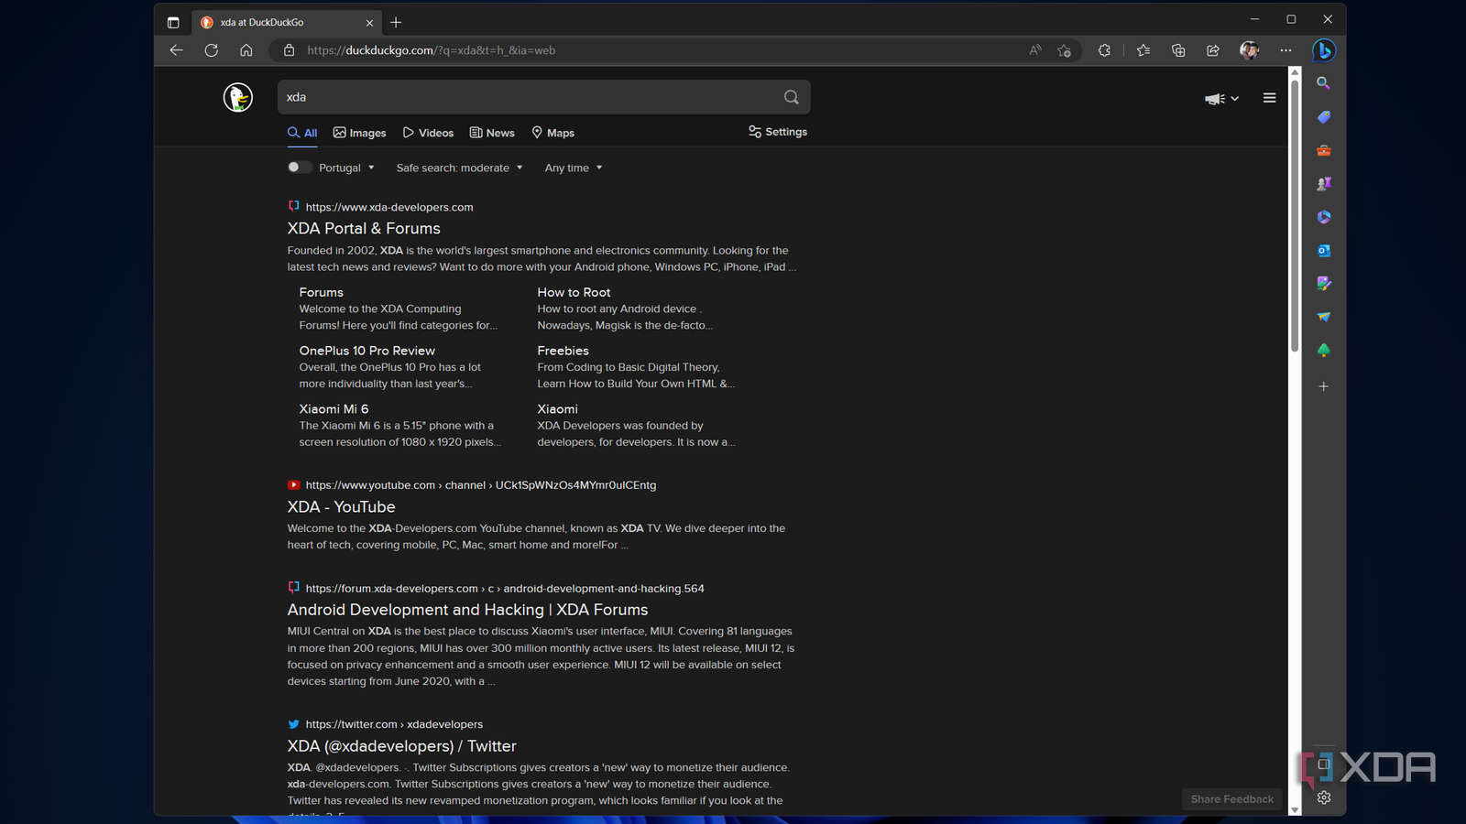Click the Bing chat icon in the sidebar
The width and height of the screenshot is (1466, 824).
pyautogui.click(x=1323, y=50)
